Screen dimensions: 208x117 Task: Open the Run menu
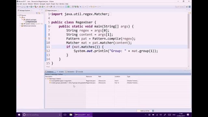tap(57, 4)
